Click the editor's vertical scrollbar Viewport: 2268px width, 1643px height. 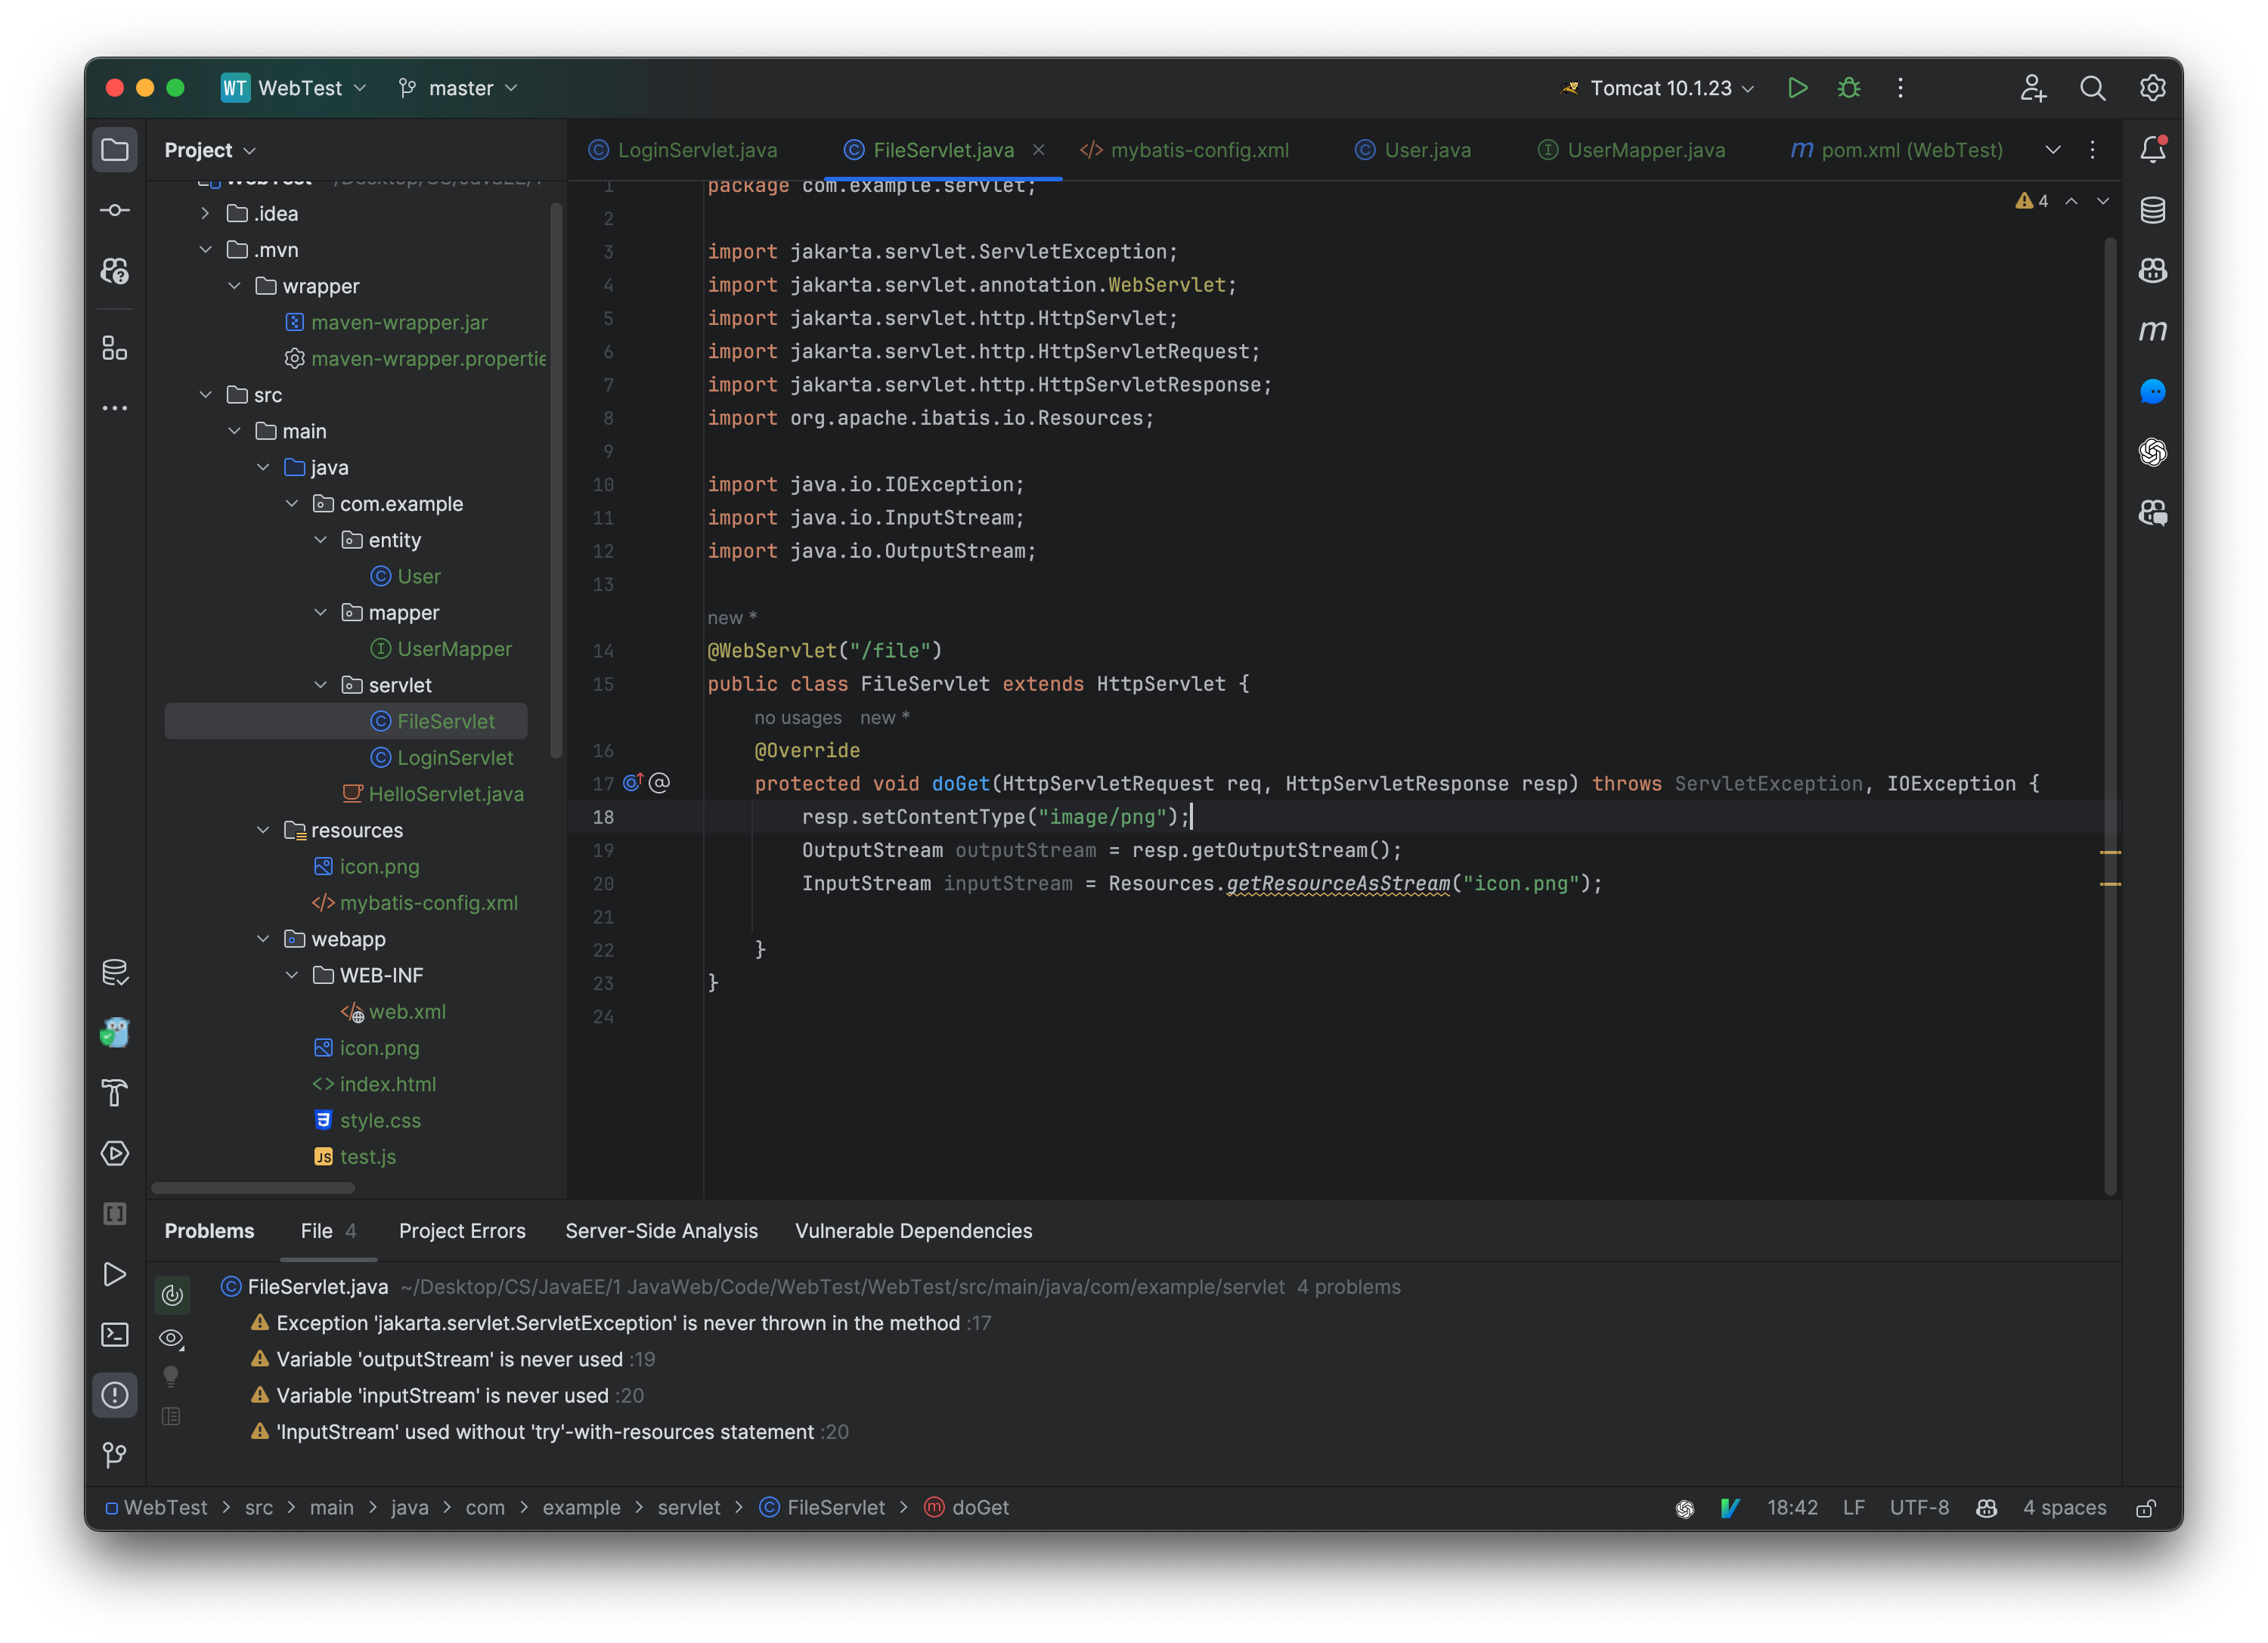(2111, 700)
